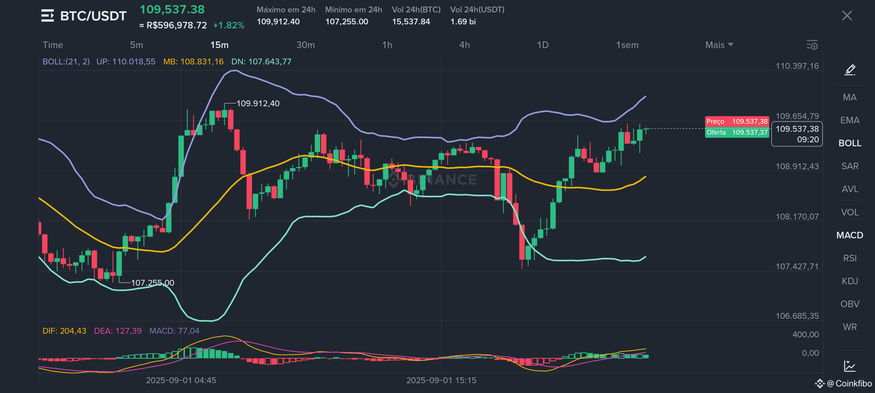Toggle the OBV indicator
Viewport: 875px width, 393px height.
[x=850, y=304]
